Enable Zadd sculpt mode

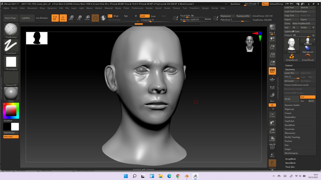(x=144, y=16)
